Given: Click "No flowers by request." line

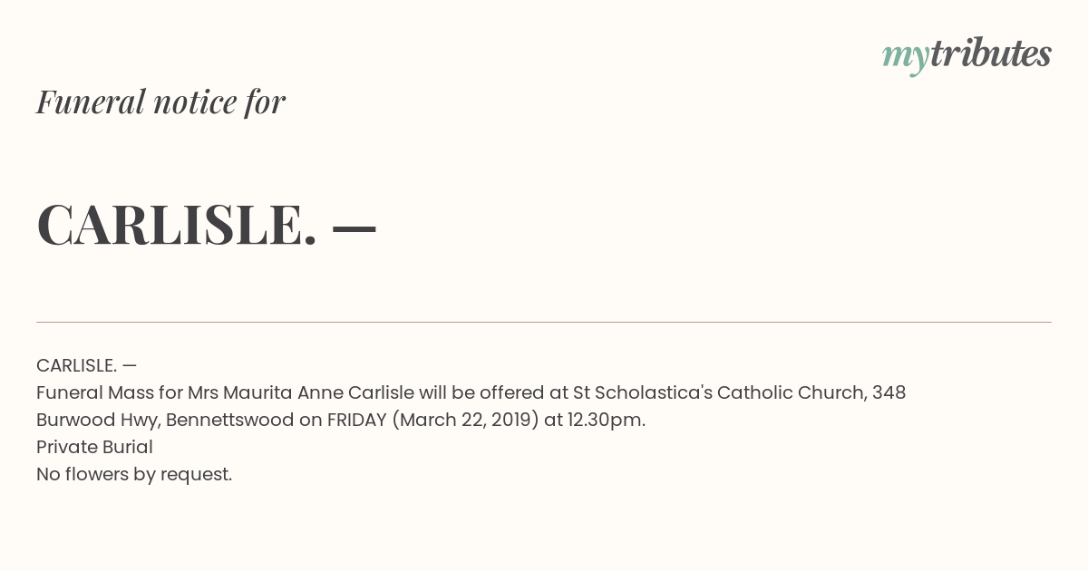Looking at the screenshot, I should coord(134,474).
